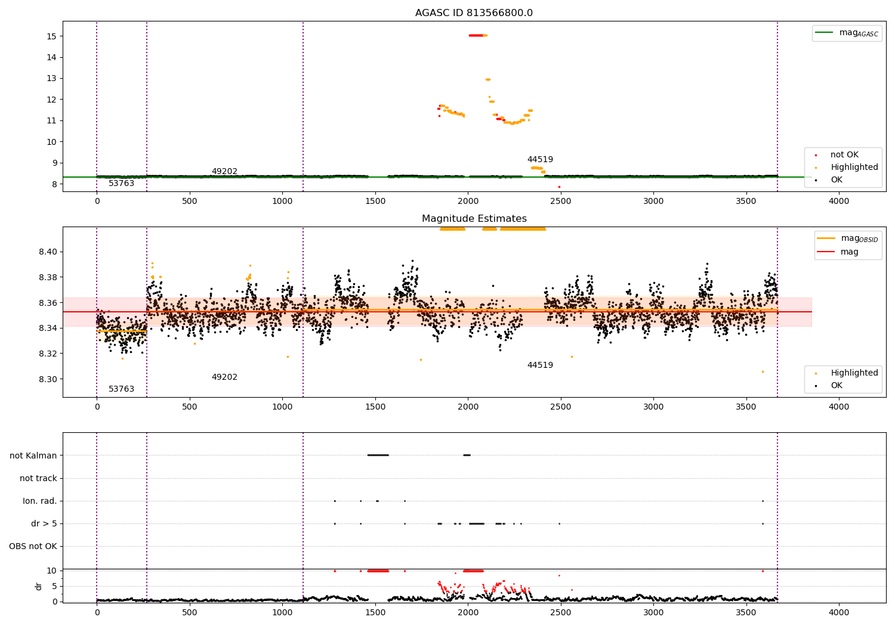The height and width of the screenshot is (626, 895).
Task: Click 'OK' in the Magnitude Estimates legend
Action: [x=837, y=386]
